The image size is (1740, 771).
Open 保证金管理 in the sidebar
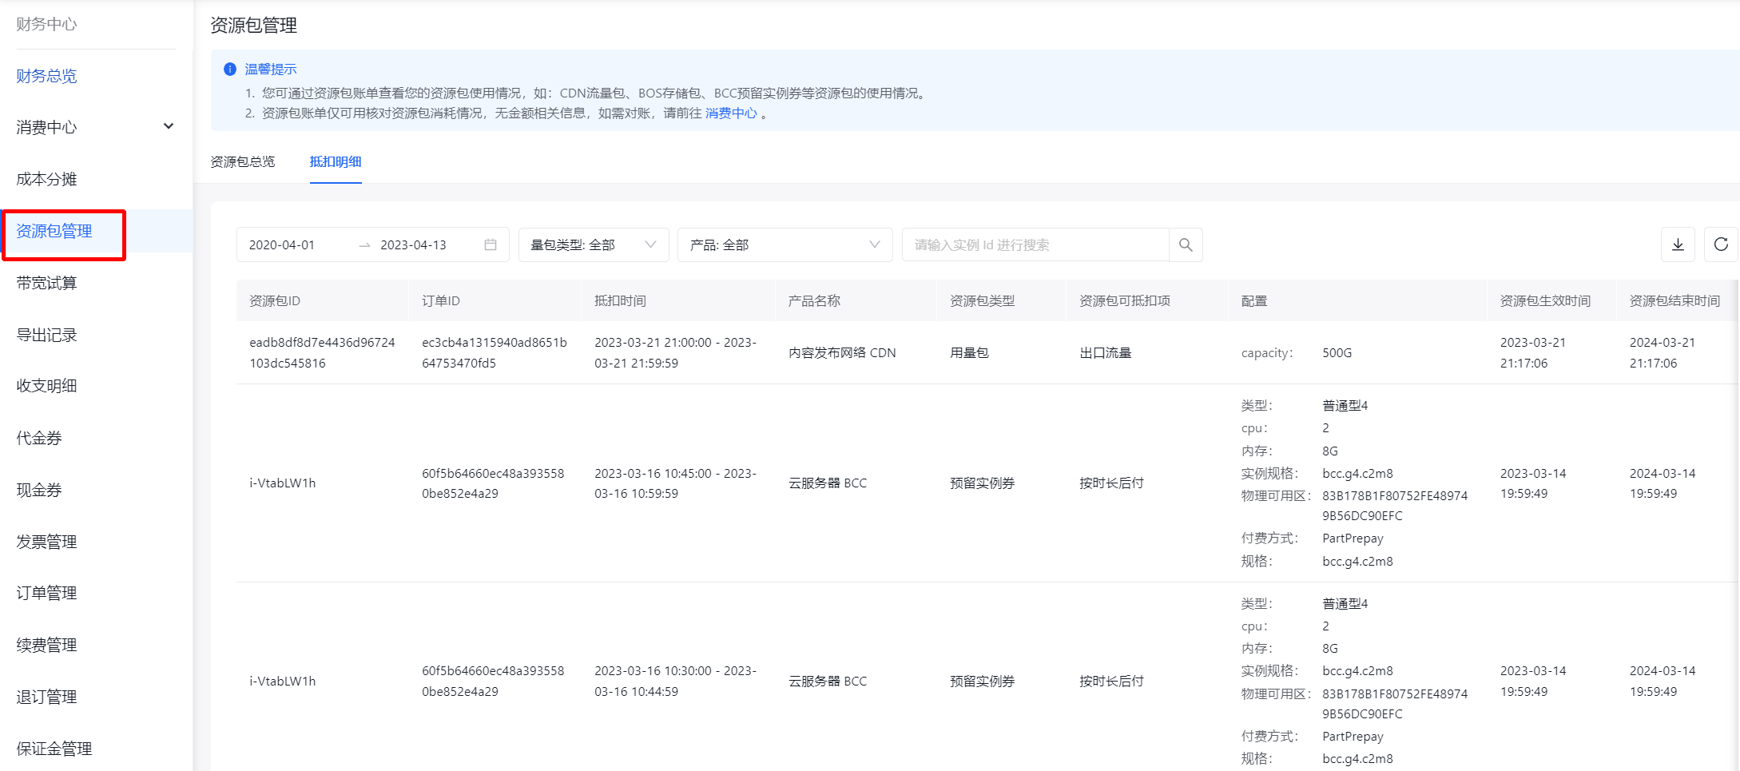click(54, 749)
